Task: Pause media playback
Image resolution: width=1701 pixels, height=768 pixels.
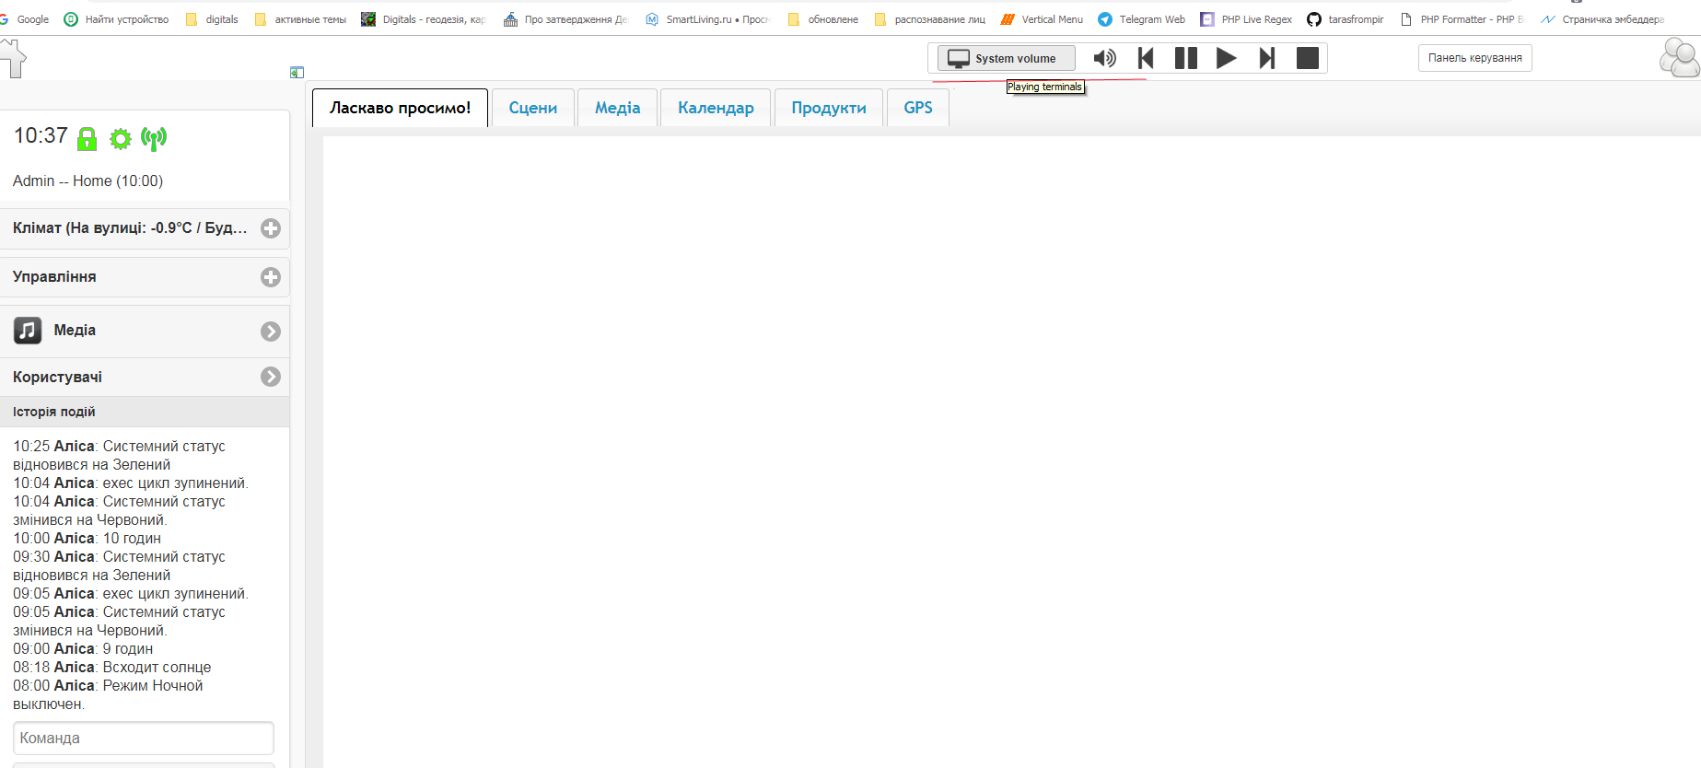Action: (x=1186, y=58)
